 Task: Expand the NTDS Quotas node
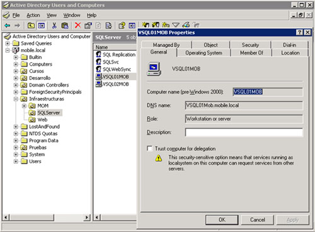coord(16,133)
